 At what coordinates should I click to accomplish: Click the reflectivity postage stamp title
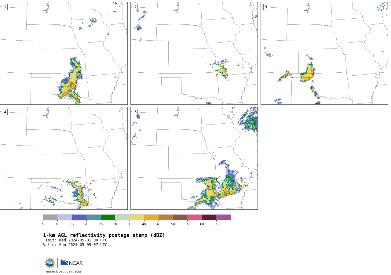point(104,235)
